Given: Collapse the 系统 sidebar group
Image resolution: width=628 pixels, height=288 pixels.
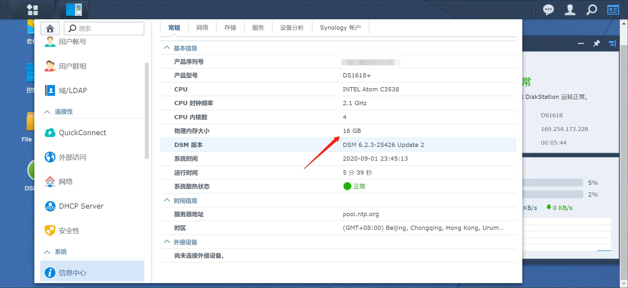Looking at the screenshot, I should click(47, 252).
